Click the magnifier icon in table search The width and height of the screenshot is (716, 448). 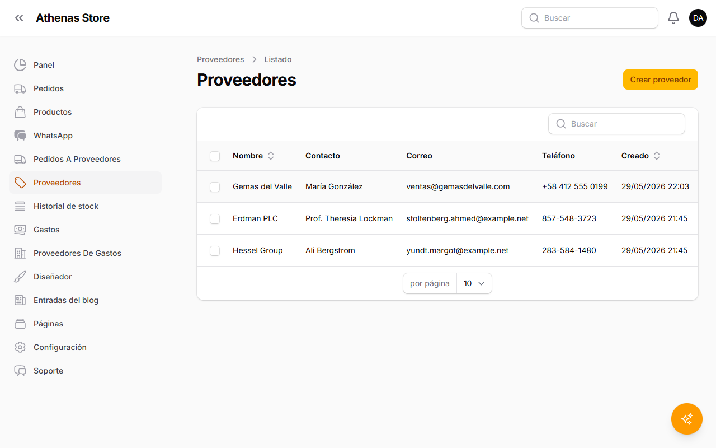pos(561,124)
